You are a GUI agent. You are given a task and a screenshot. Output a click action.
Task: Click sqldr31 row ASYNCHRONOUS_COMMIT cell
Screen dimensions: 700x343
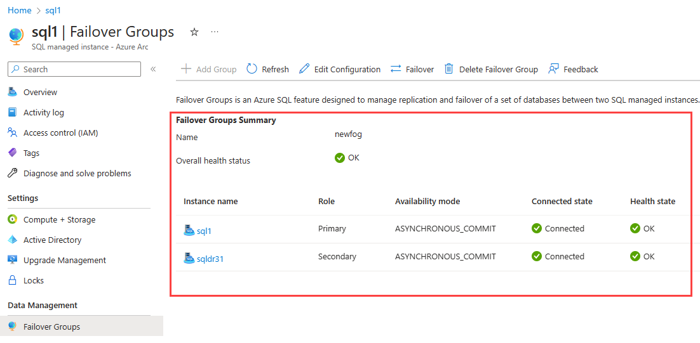tap(445, 257)
